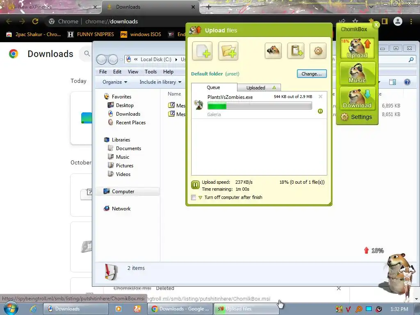The height and width of the screenshot is (315, 420).
Task: Open the Edit menu in Explorer
Action: (117, 72)
